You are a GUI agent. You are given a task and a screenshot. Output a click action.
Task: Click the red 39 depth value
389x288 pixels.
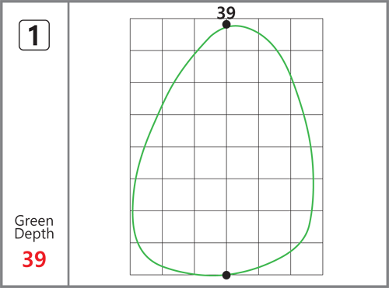click(x=34, y=259)
